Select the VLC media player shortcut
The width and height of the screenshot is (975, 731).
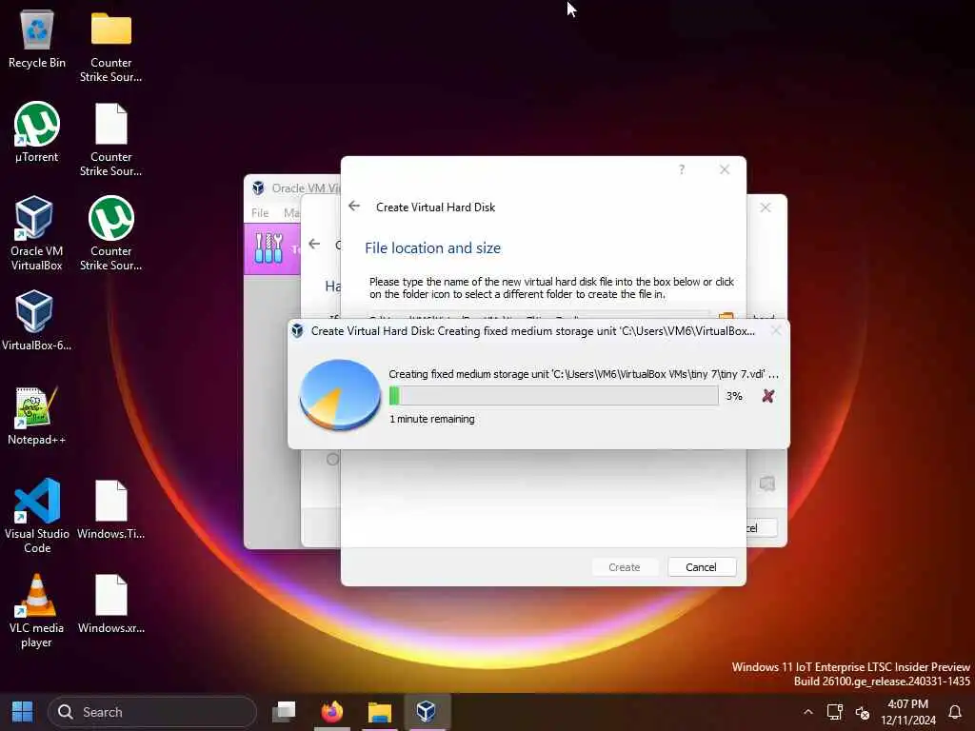37,610
